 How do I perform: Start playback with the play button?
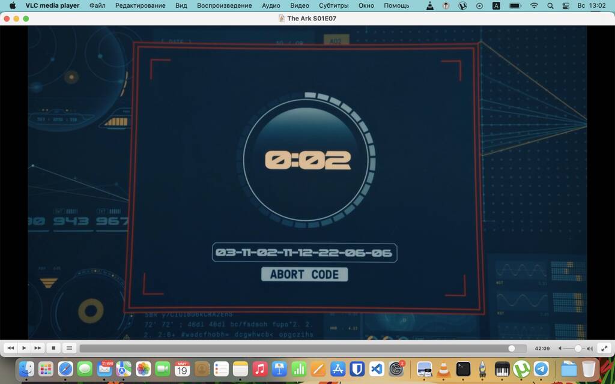[24, 348]
